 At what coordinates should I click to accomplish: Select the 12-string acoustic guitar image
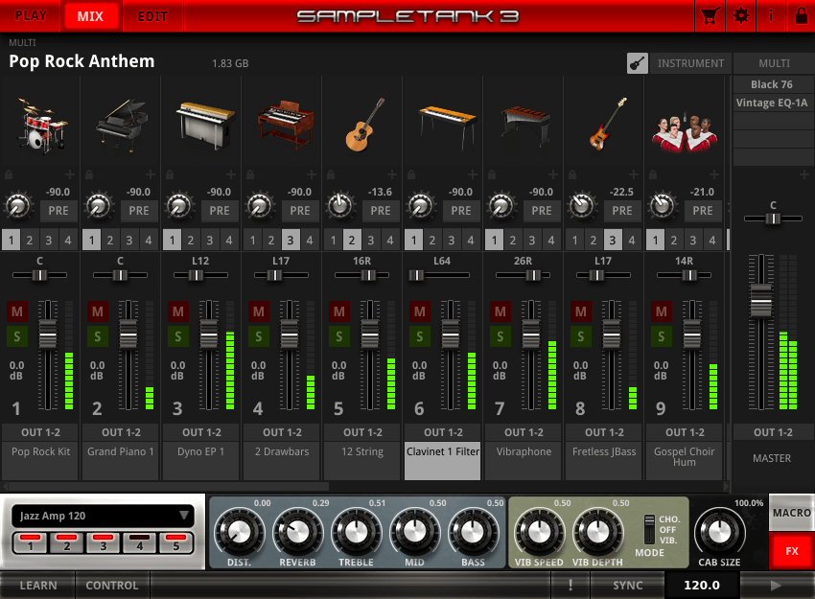[364, 125]
